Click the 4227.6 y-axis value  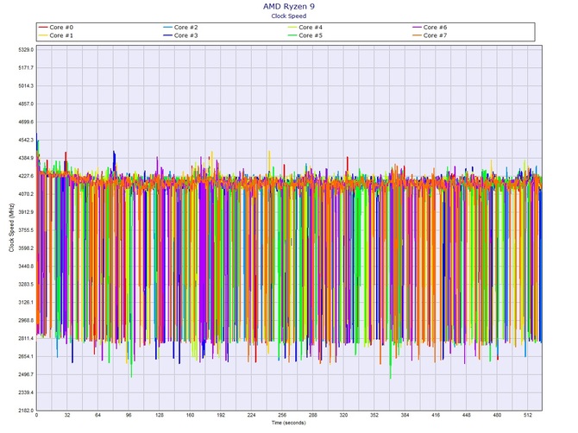[x=26, y=176]
